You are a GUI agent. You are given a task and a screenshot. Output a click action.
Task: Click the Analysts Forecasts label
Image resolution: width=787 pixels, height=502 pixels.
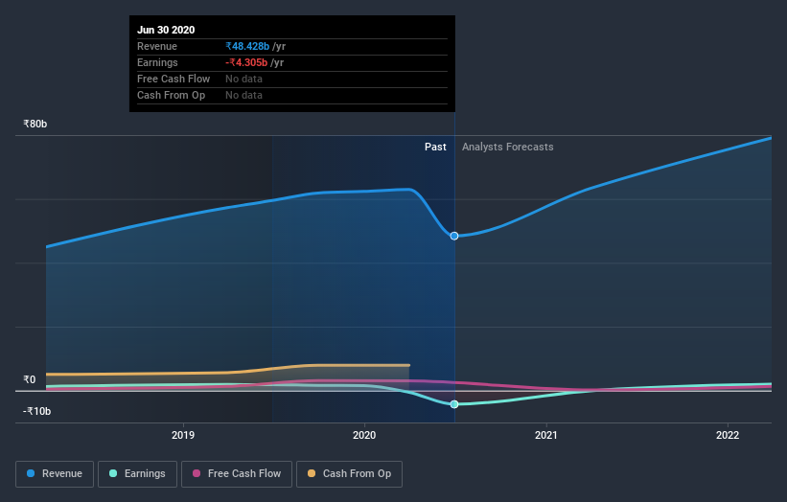(507, 147)
